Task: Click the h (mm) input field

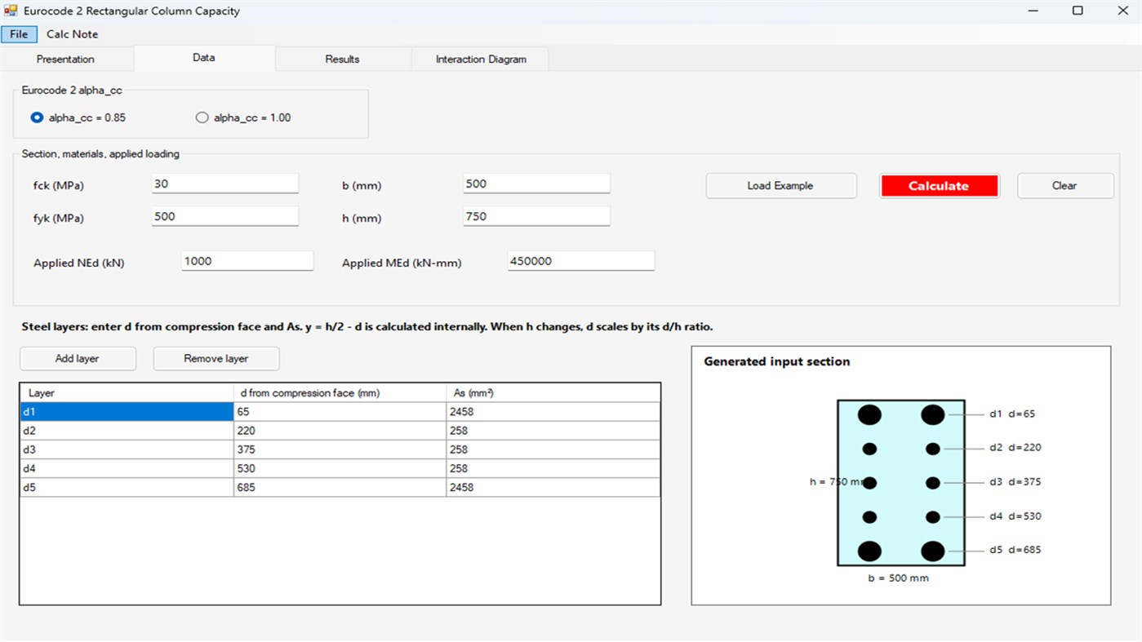Action: click(536, 216)
